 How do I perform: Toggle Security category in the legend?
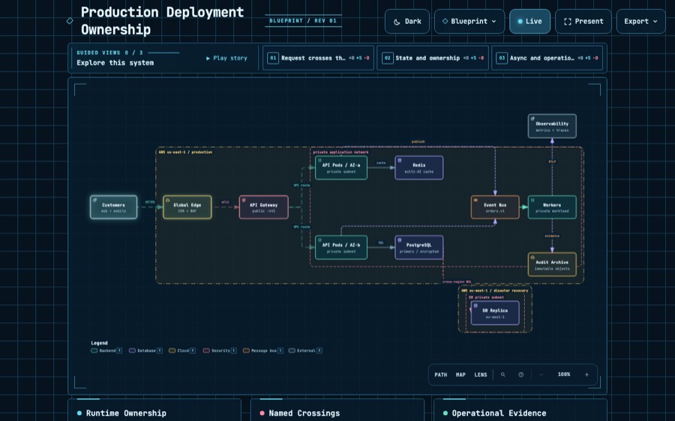tap(220, 351)
